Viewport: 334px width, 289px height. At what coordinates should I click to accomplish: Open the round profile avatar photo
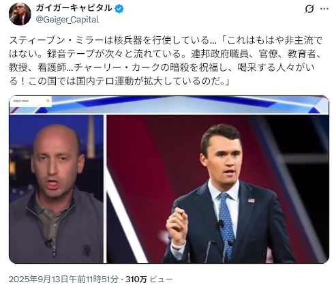20,14
